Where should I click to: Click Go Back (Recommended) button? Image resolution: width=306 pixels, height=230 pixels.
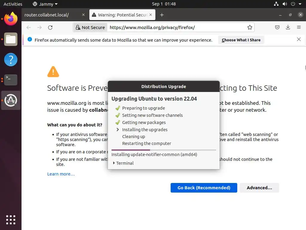pos(204,188)
